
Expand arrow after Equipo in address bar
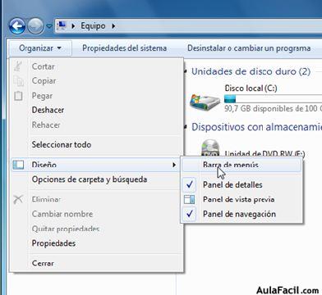pos(113,26)
